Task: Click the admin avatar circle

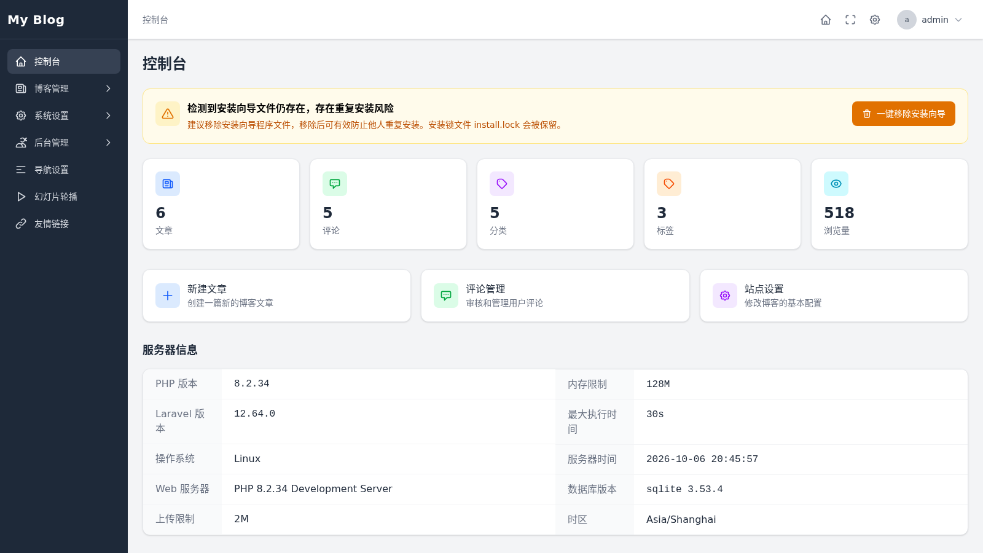Action: point(907,20)
